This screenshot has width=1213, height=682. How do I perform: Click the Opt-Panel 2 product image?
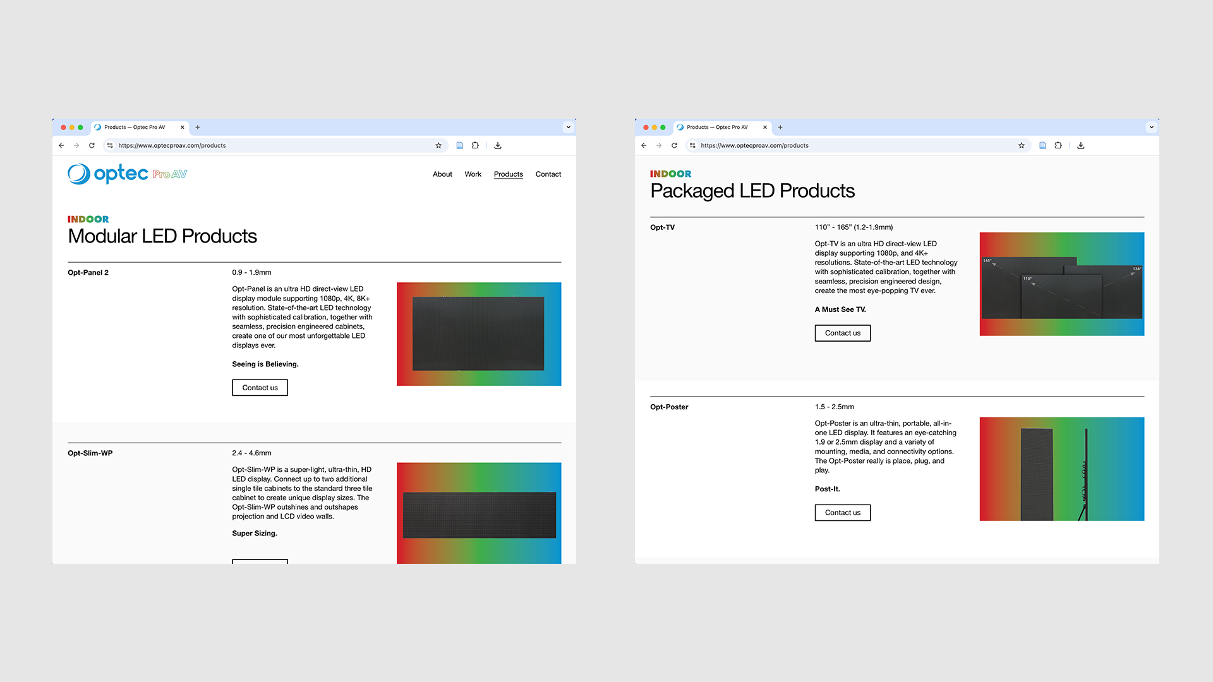coord(479,334)
